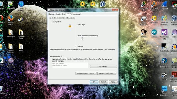Open the Advanced tab
This screenshot has height=99, width=177.
coord(77,14)
